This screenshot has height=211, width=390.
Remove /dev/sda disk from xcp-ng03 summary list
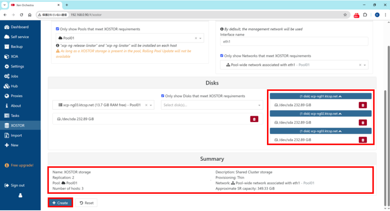(363, 140)
